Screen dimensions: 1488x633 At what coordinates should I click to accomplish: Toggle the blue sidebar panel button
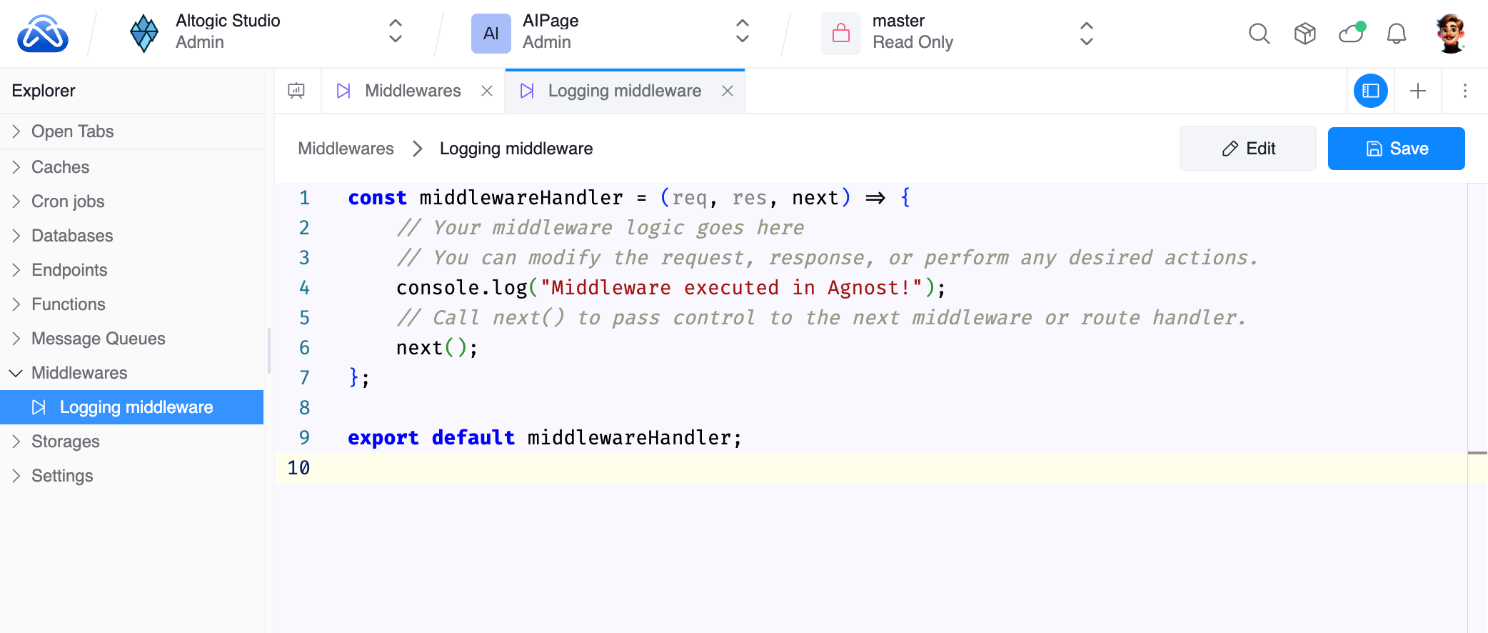[x=1370, y=91]
